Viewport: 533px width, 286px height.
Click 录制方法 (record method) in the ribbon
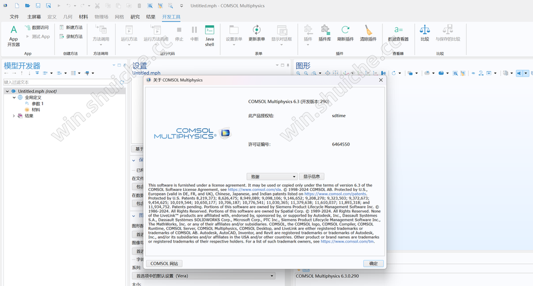click(70, 37)
